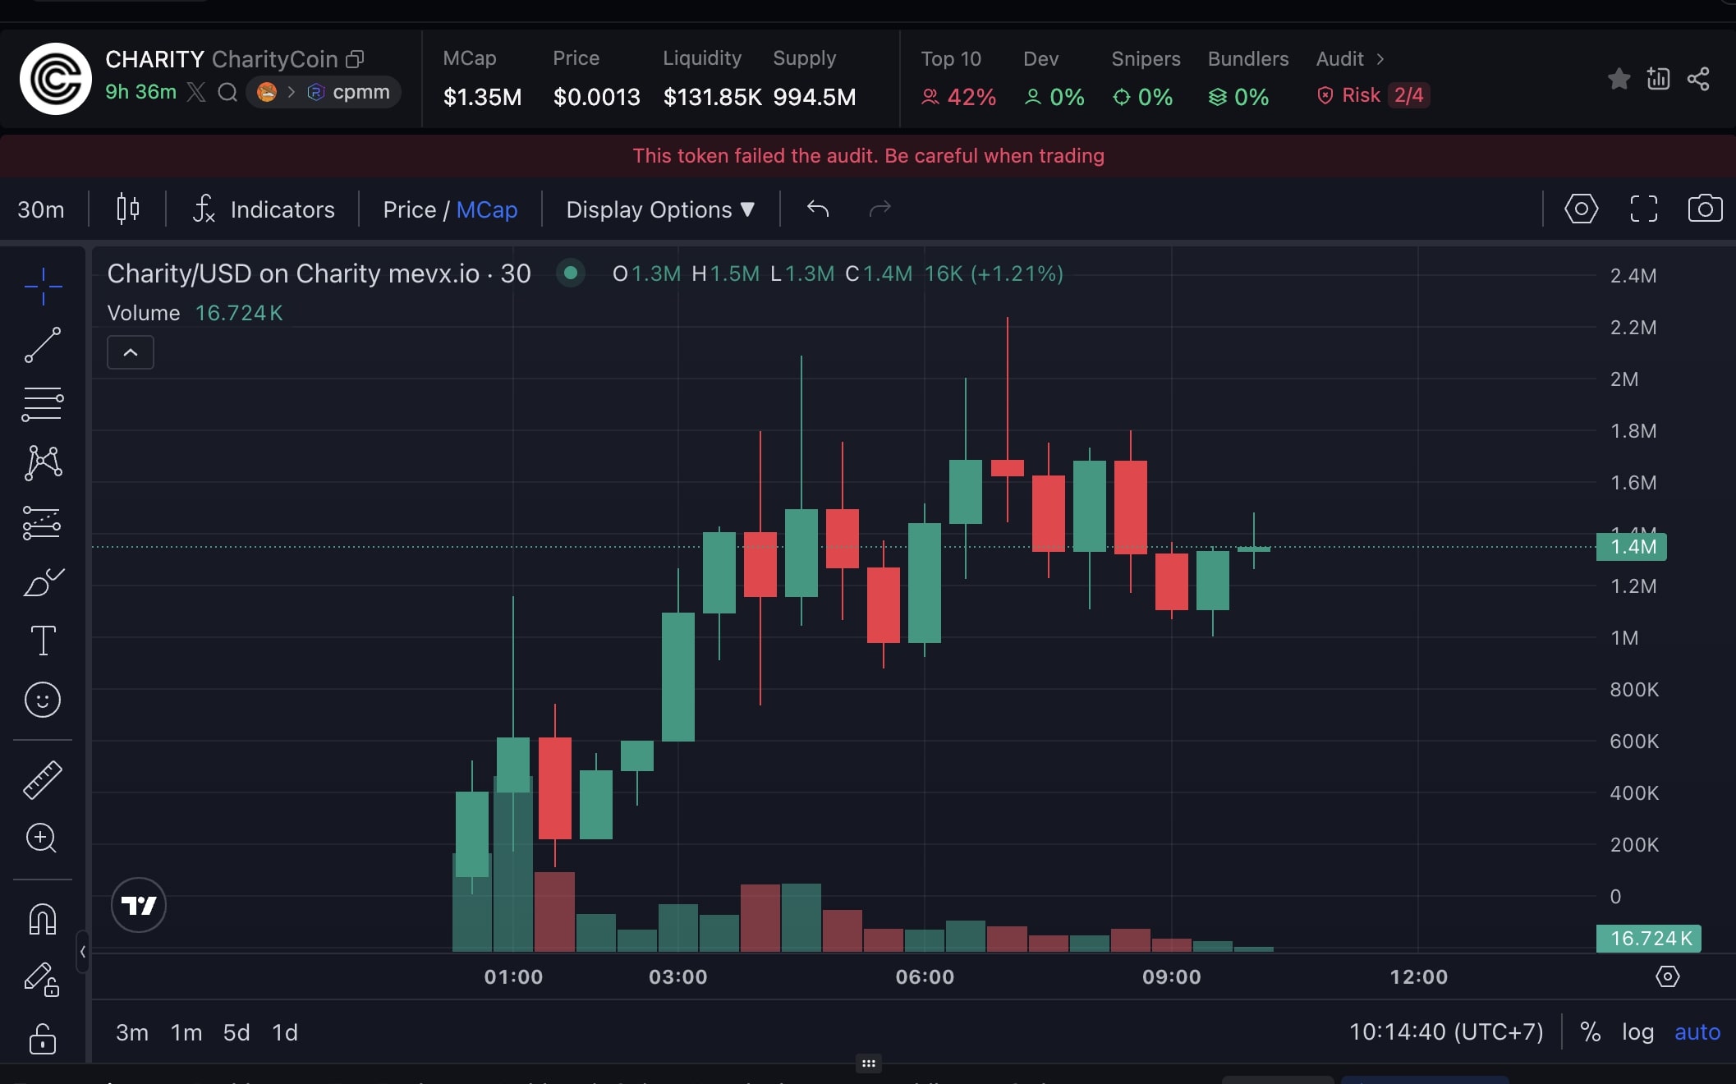
Task: View the Risk 2/4 rating
Action: point(1373,95)
